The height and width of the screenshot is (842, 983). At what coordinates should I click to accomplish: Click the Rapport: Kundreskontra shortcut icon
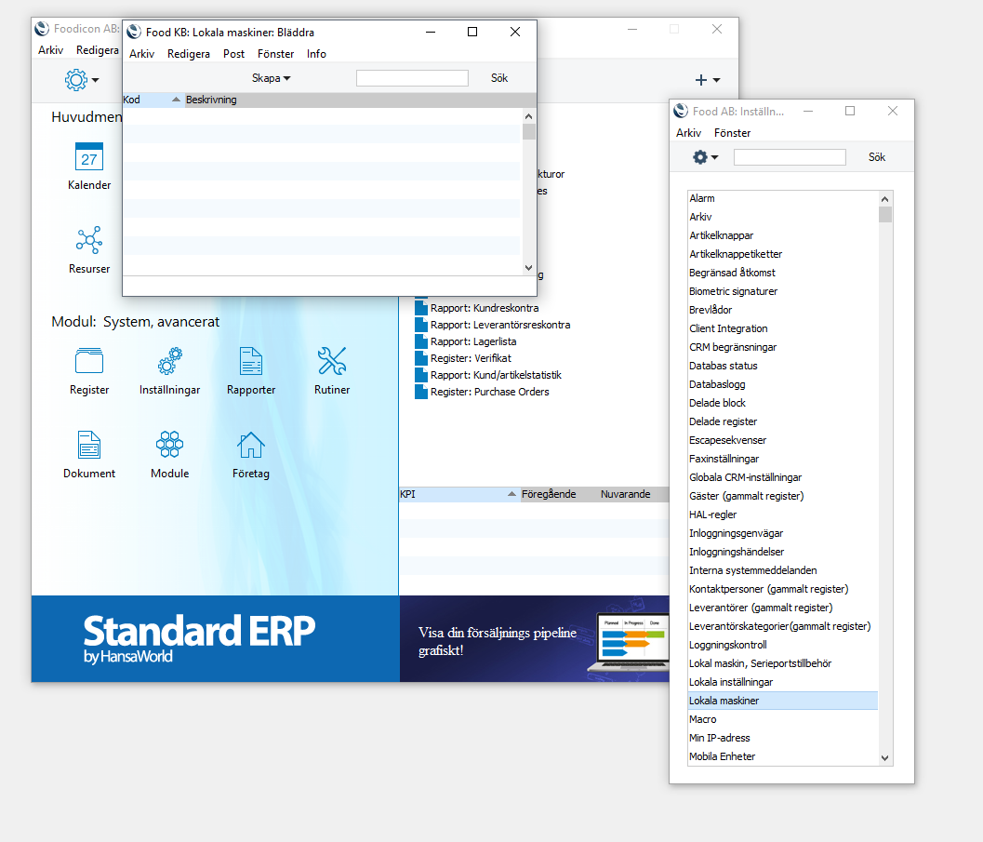(421, 308)
